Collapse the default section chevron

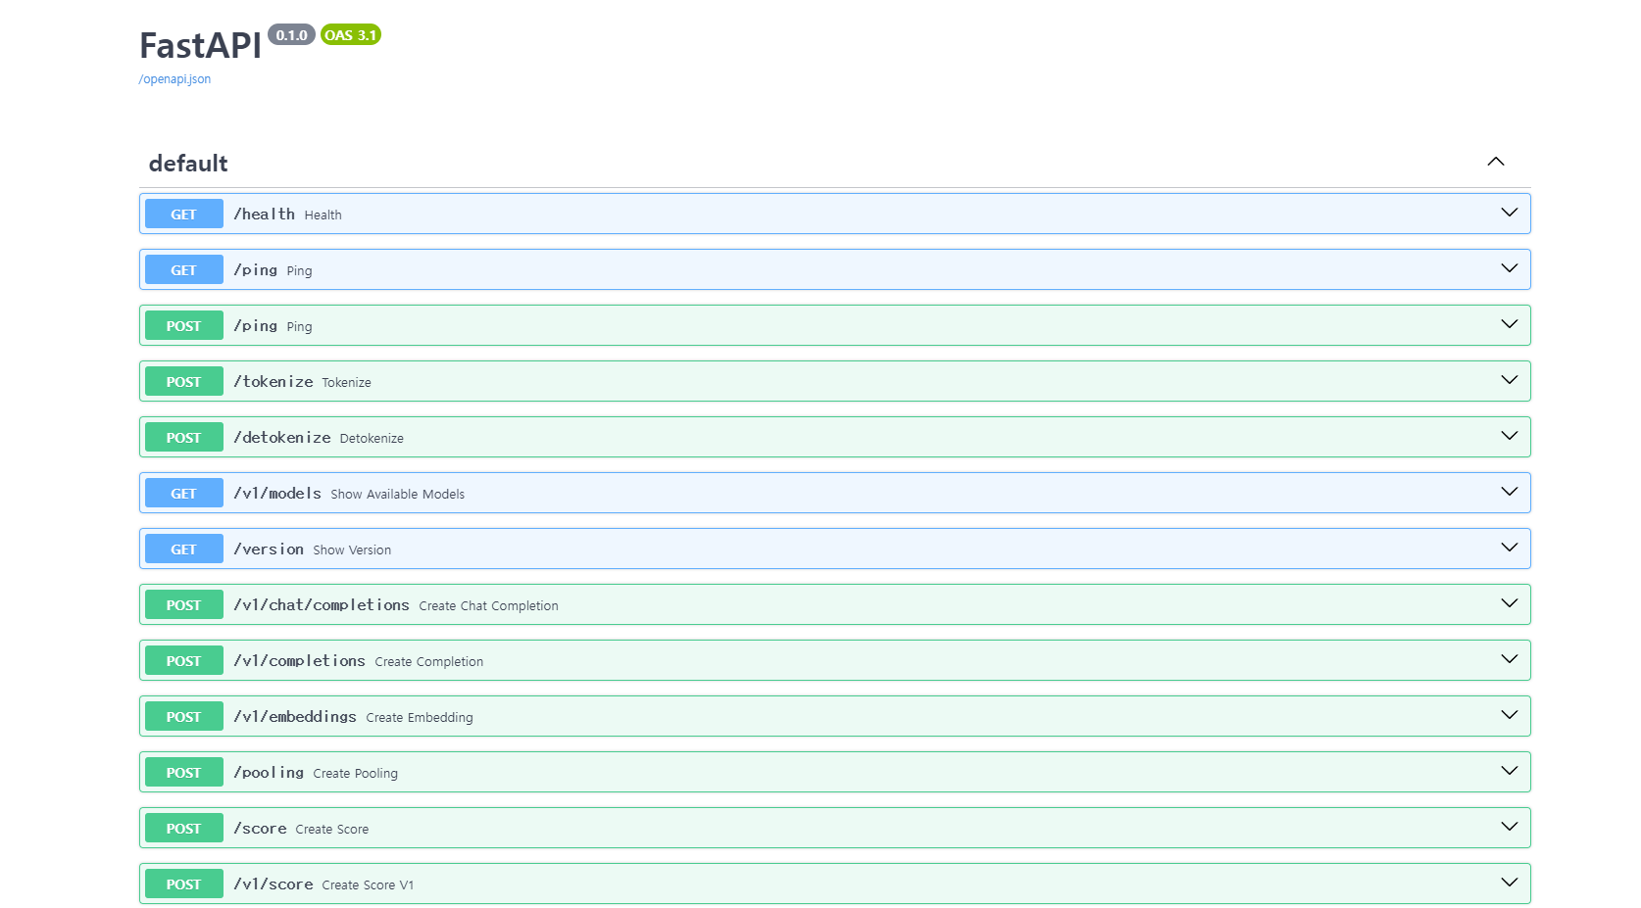1495,162
